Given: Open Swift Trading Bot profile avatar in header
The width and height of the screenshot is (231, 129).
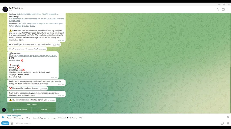Looking at the screenshot, I should [x=5, y=9].
